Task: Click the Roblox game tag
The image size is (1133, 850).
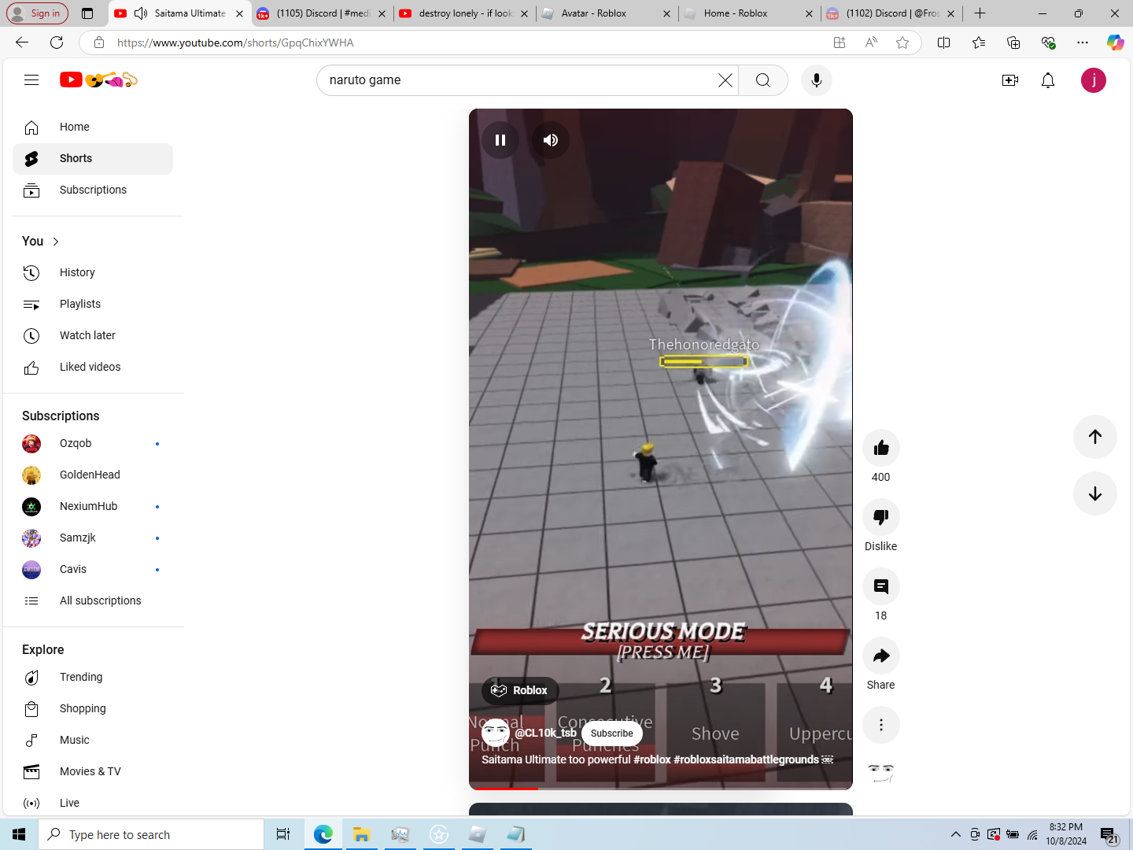Action: point(520,690)
